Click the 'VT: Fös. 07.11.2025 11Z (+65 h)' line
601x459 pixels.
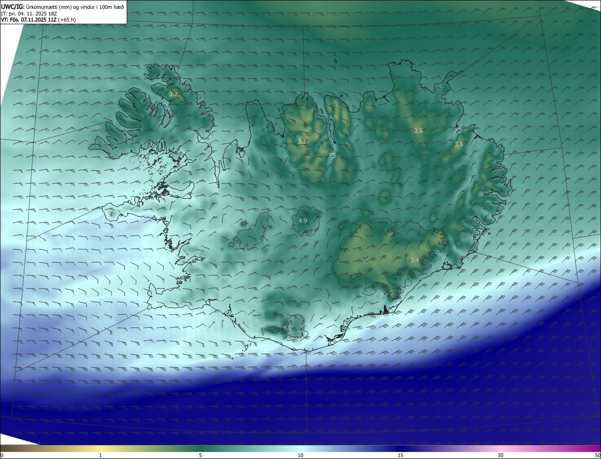39,20
